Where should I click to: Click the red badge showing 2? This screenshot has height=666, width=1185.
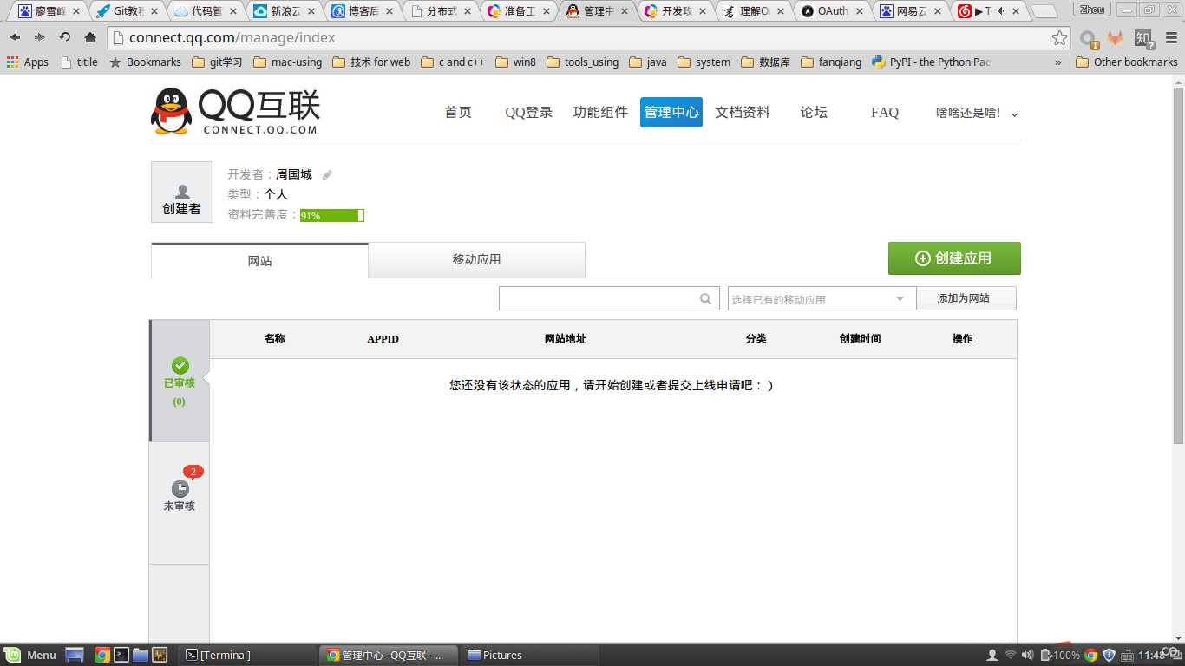tap(193, 472)
